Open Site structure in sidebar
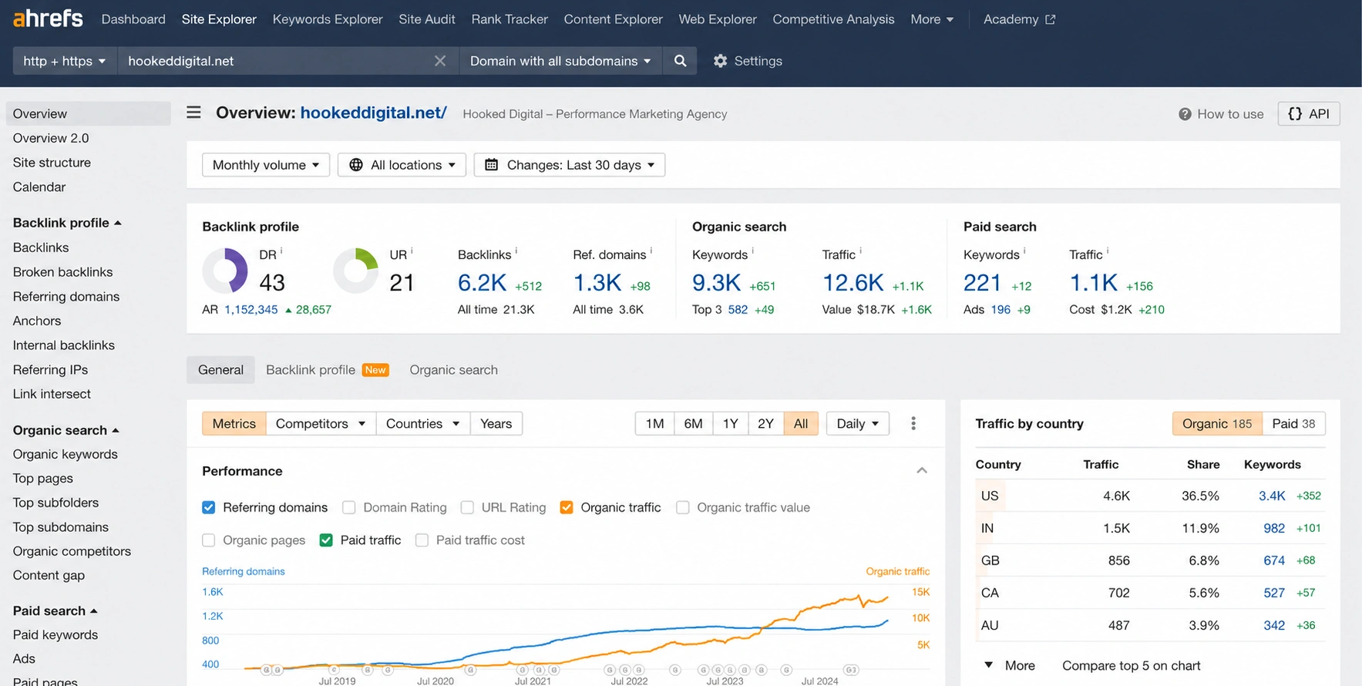1362x686 pixels. pyautogui.click(x=52, y=163)
